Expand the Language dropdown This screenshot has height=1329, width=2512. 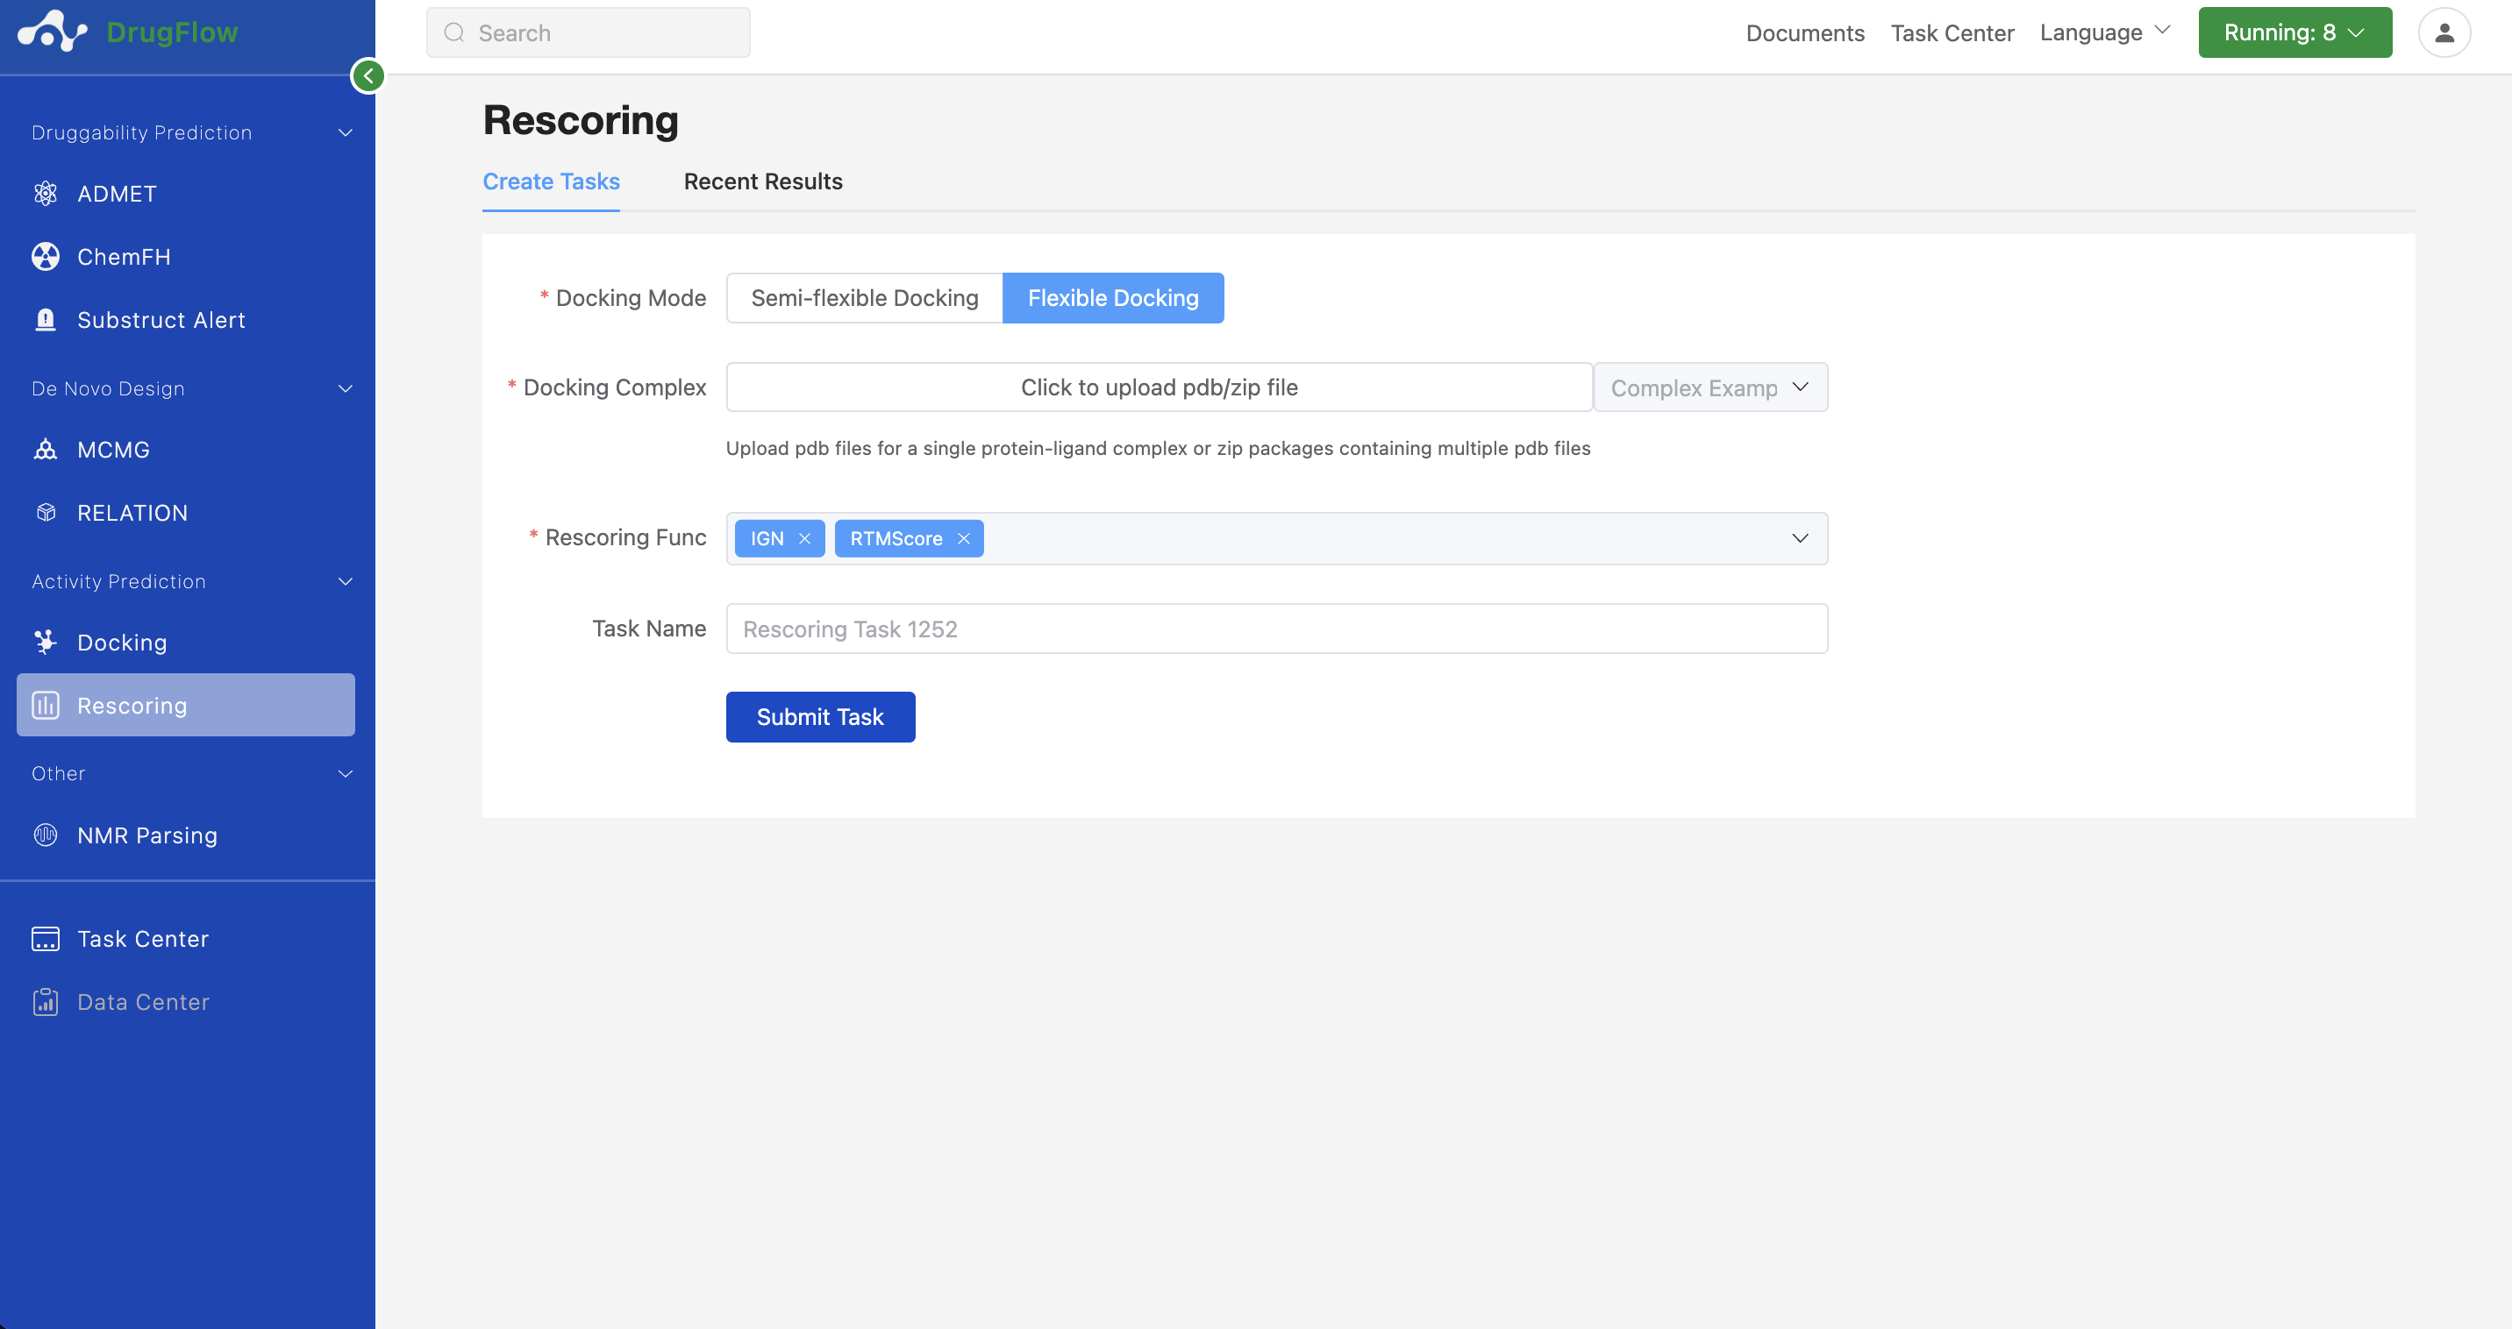tap(2104, 32)
